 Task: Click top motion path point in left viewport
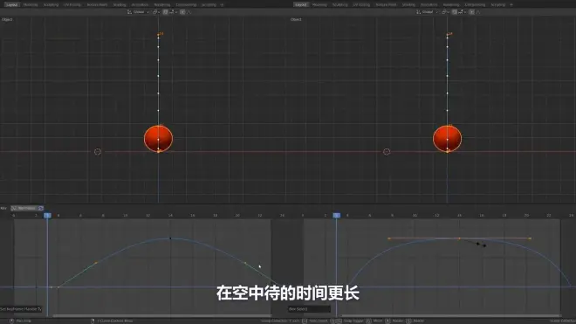(x=158, y=35)
